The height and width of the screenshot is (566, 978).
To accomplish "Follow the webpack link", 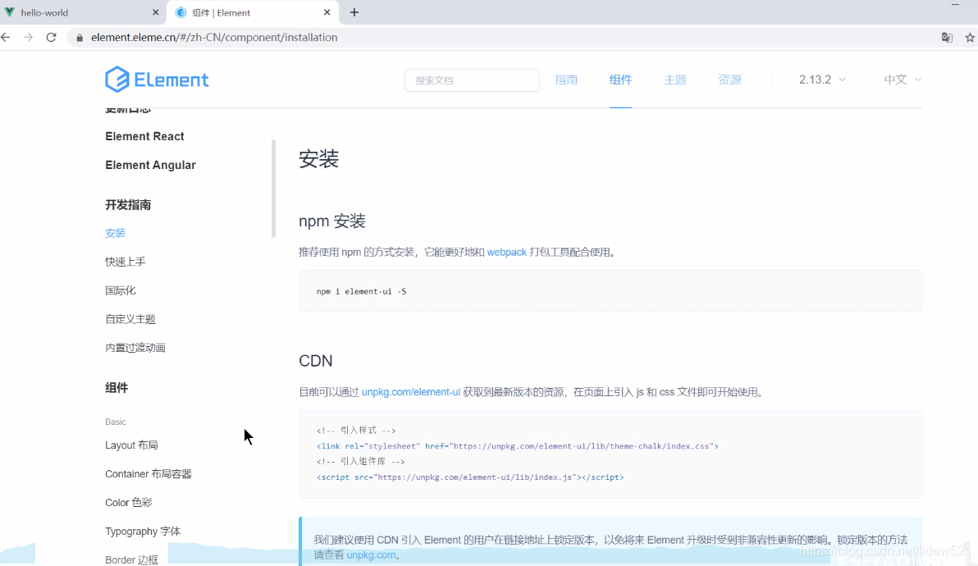I will click(506, 253).
